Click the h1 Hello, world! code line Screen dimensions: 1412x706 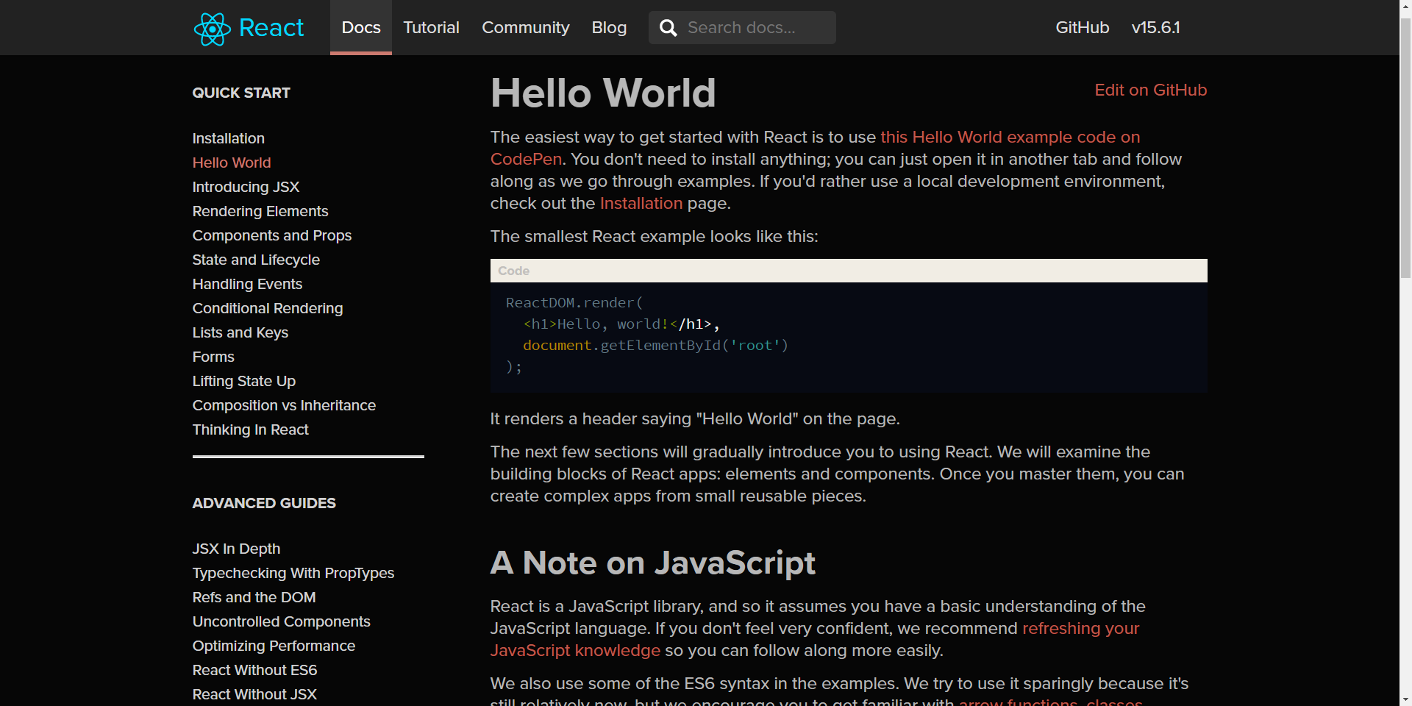[x=621, y=324]
